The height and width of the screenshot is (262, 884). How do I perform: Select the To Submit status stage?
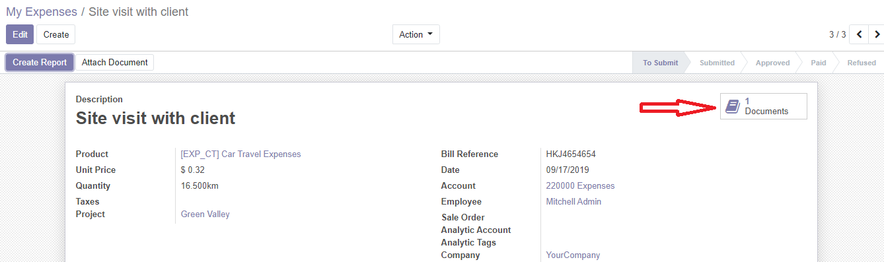[661, 63]
